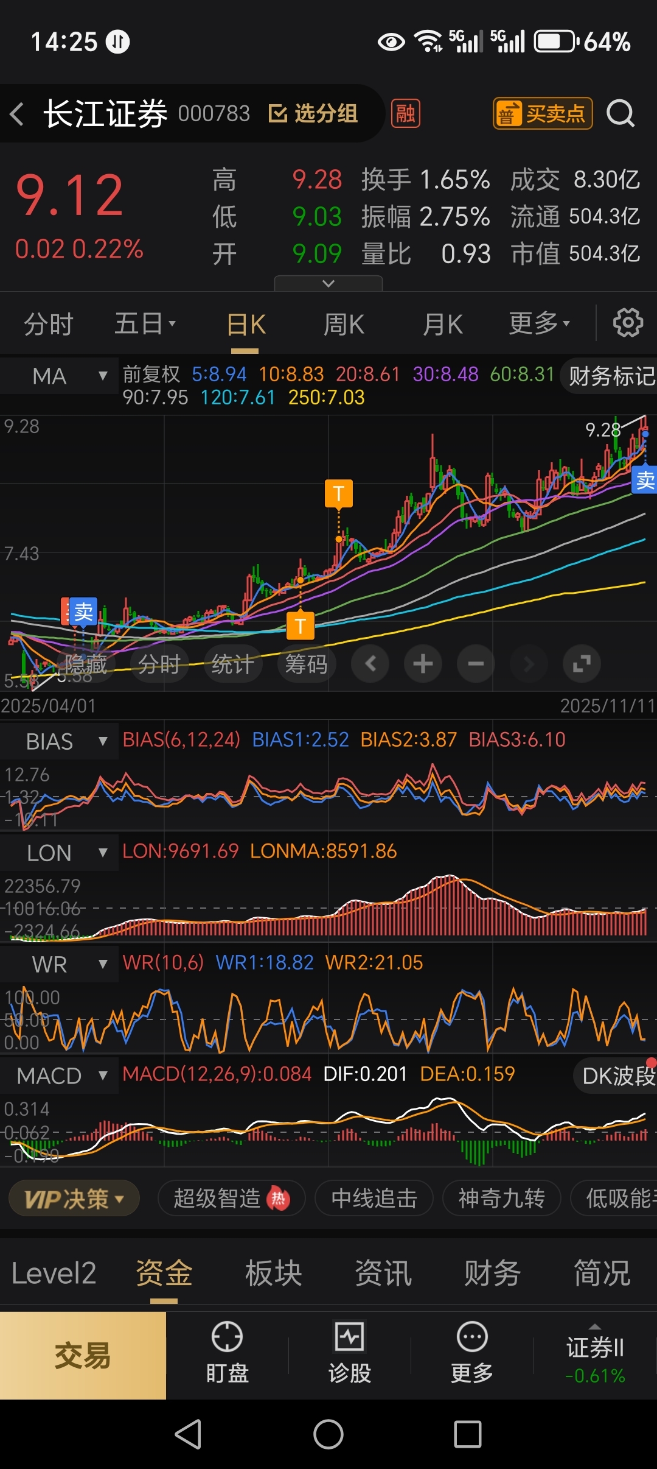Screen dimensions: 657x1469
Task: Select 神奇九转 strategy chip
Action: point(501,1199)
